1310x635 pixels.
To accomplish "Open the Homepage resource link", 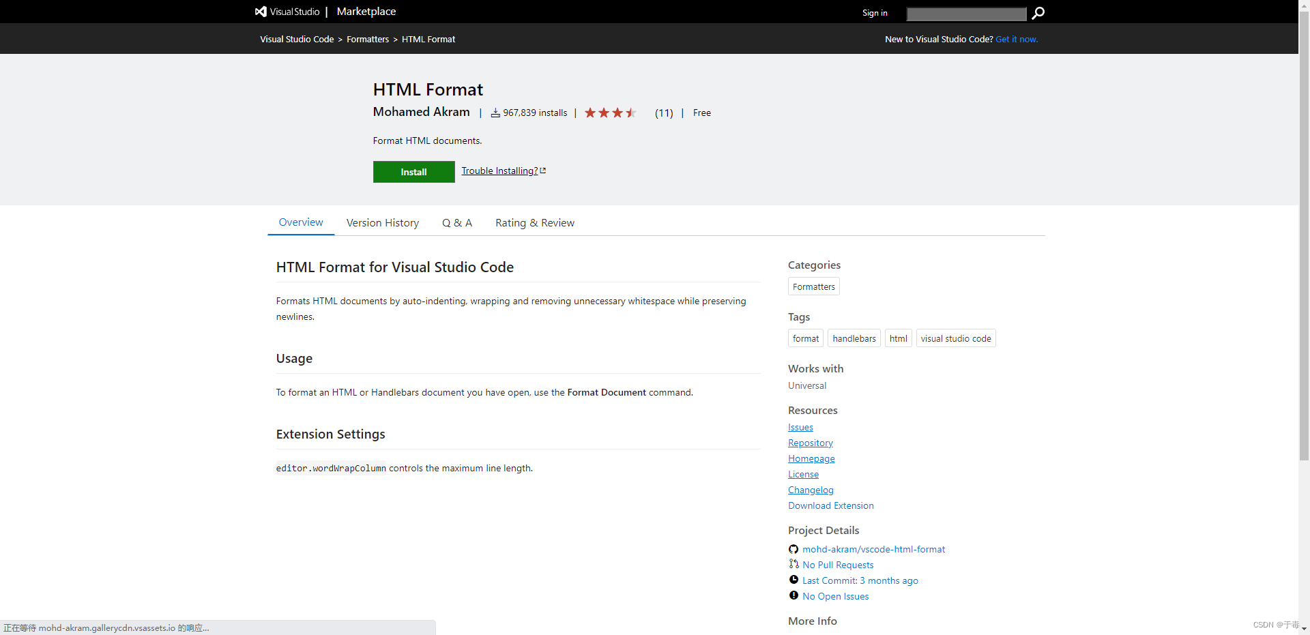I will point(811,458).
